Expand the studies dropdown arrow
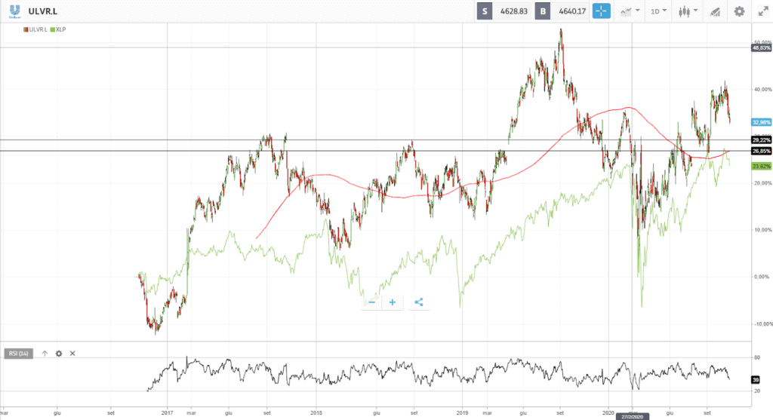This screenshot has width=773, height=420. (x=637, y=11)
